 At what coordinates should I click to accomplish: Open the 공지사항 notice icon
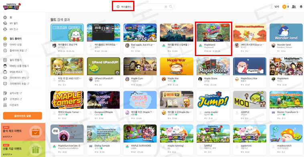5,93
